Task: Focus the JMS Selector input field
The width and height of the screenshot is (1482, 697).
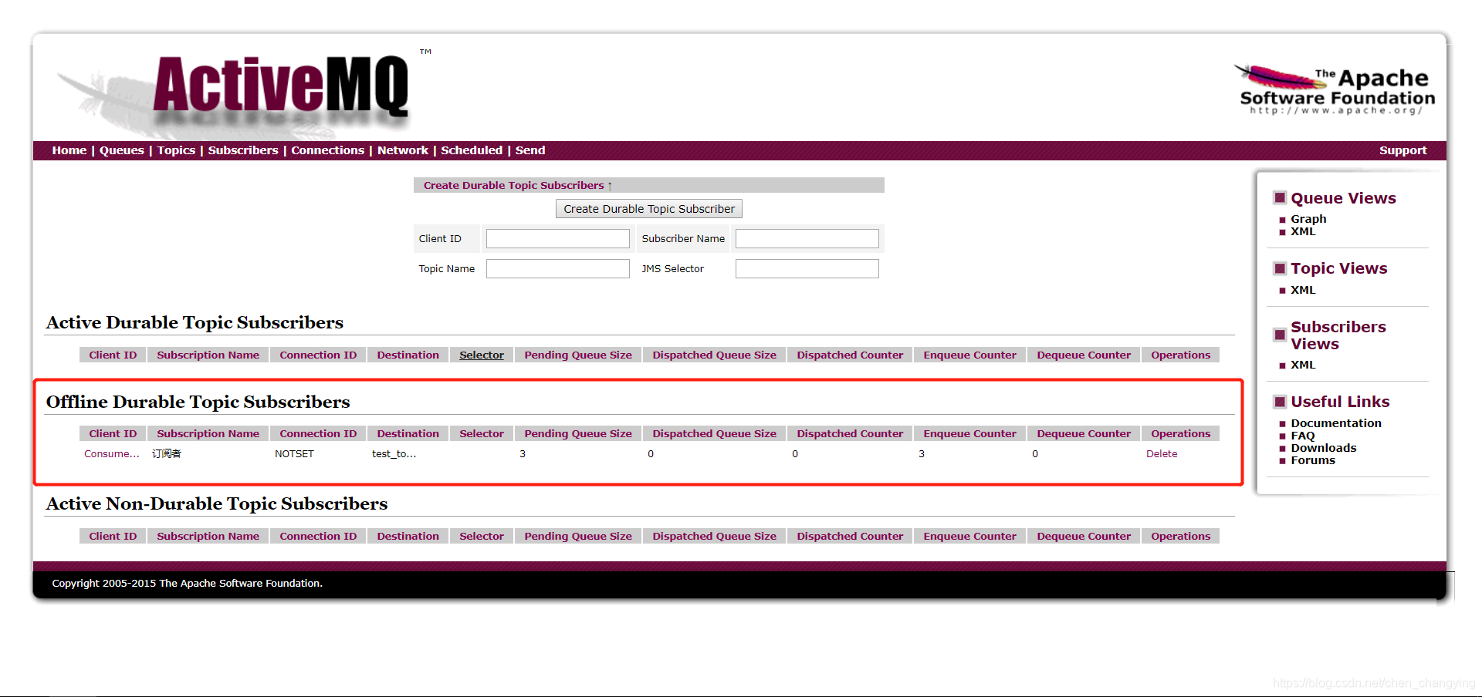Action: (x=807, y=268)
